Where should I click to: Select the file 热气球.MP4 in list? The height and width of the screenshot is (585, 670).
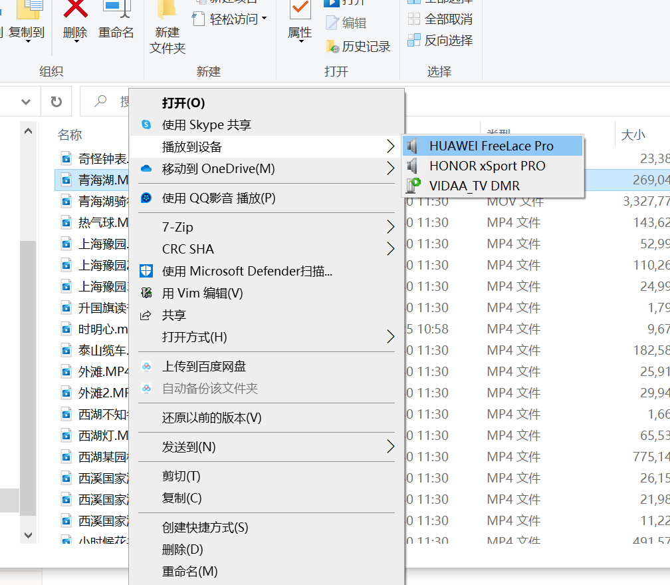tap(103, 222)
